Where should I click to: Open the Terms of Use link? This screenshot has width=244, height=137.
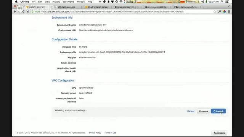110,133
